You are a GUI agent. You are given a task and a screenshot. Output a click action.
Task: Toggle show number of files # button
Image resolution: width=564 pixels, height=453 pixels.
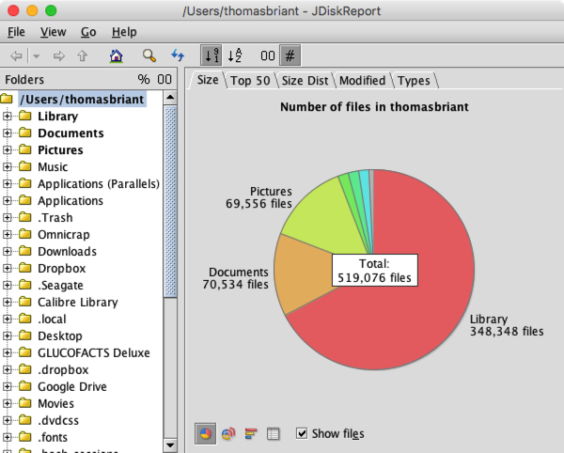(x=290, y=55)
